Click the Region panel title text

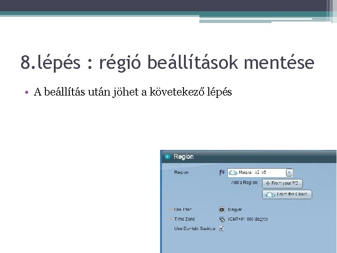tap(183, 156)
